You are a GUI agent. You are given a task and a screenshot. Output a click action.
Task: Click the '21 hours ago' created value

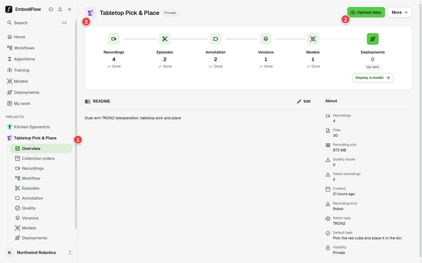click(344, 194)
